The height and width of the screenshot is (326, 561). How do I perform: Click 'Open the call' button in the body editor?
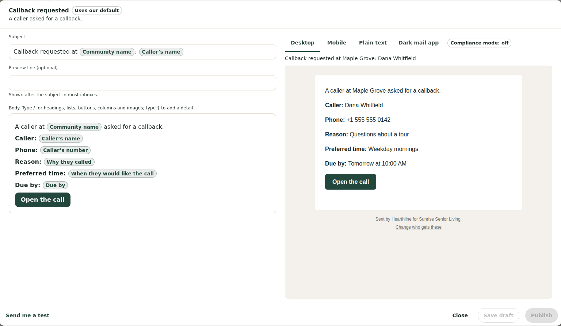tap(43, 200)
